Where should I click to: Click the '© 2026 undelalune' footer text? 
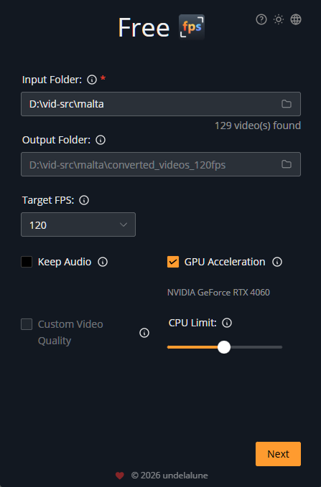(x=169, y=476)
